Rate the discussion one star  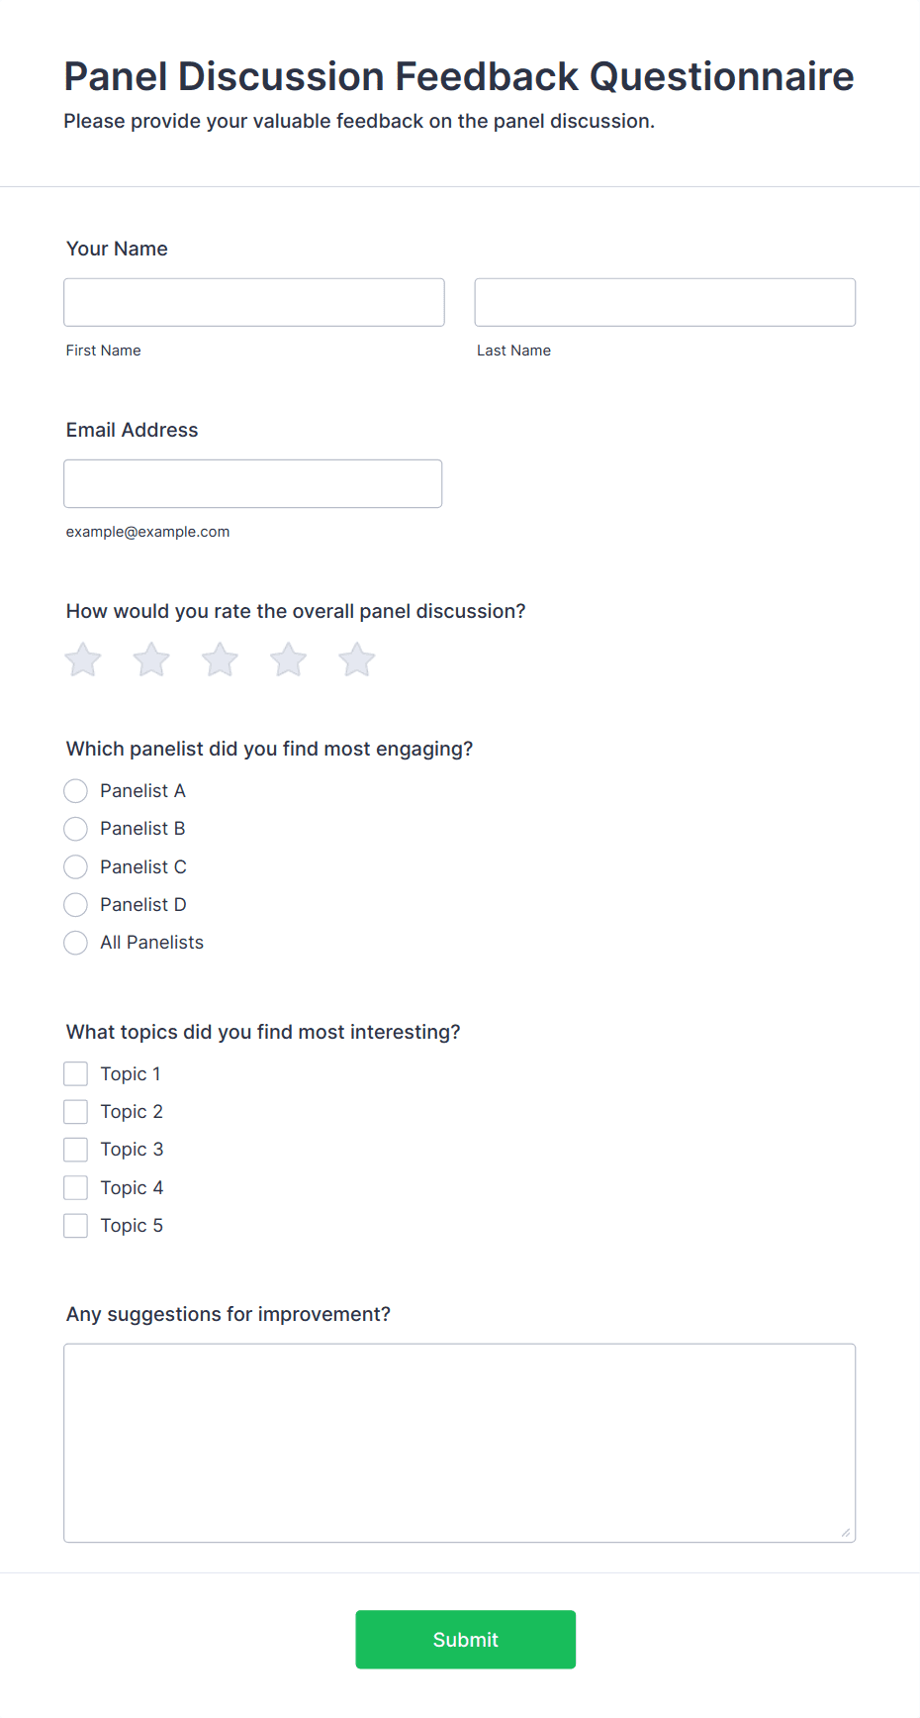[83, 659]
